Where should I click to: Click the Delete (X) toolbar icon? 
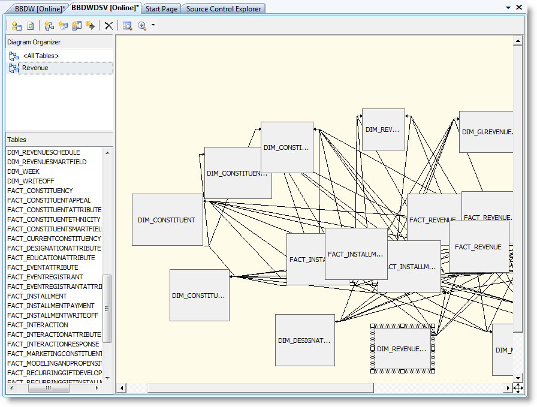tap(108, 26)
